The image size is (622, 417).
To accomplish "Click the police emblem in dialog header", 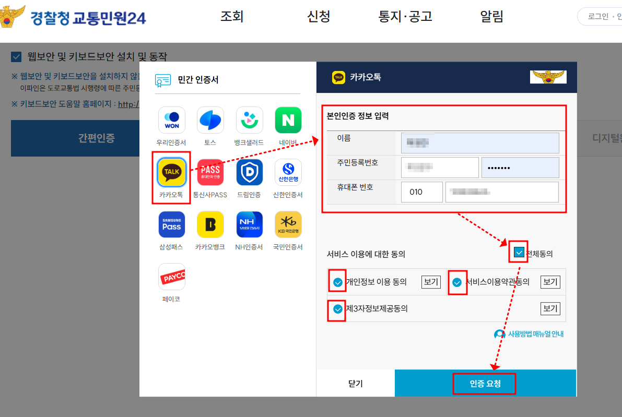I will (x=548, y=77).
